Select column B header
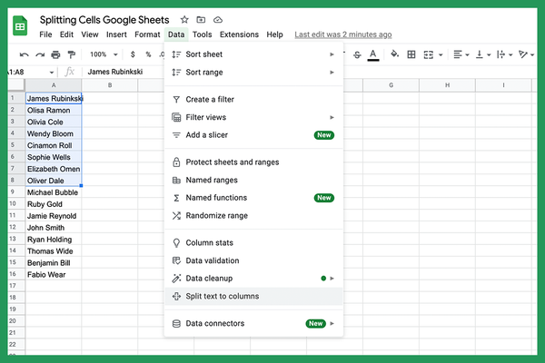 click(x=110, y=85)
